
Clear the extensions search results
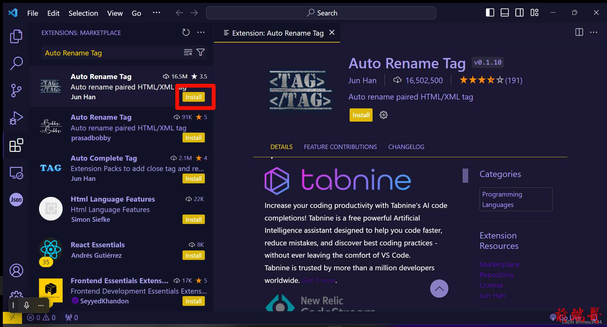188,52
